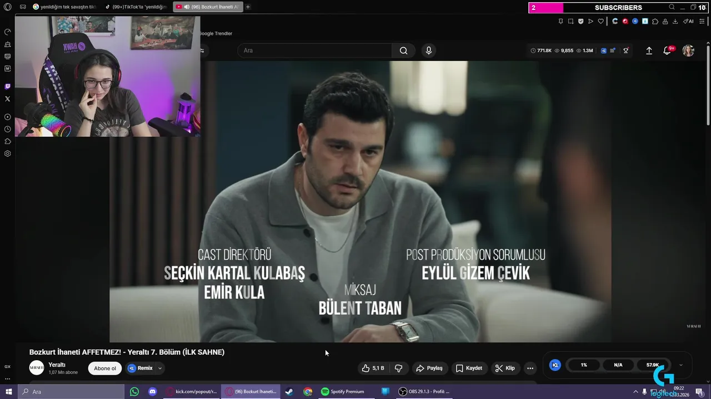Switch to the TikTok tab

coord(136,7)
